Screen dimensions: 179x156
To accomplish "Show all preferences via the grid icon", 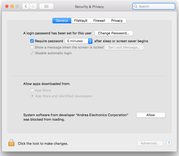I will point(46,6).
